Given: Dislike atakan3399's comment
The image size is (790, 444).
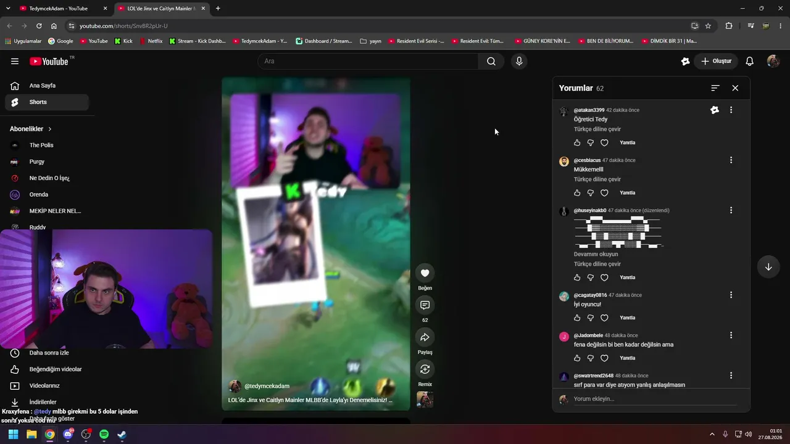Looking at the screenshot, I should 591,142.
